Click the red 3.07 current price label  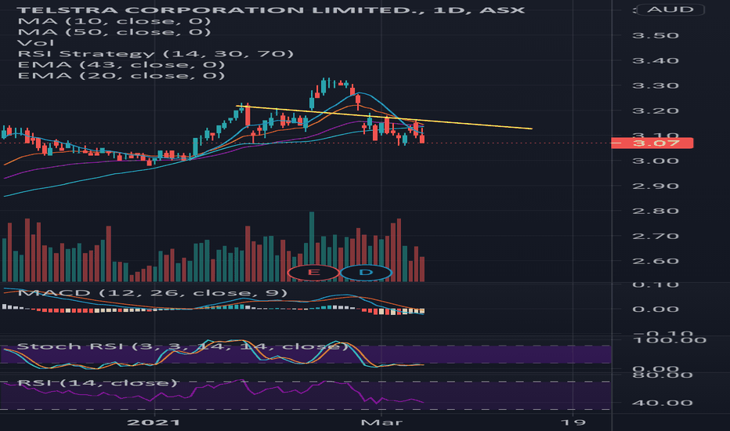point(652,143)
